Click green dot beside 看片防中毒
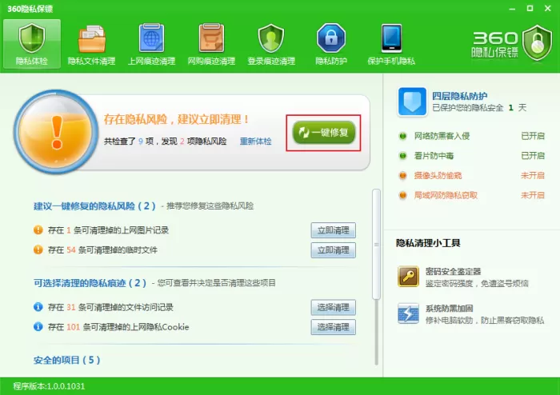This screenshot has width=560, height=395. pyautogui.click(x=403, y=156)
